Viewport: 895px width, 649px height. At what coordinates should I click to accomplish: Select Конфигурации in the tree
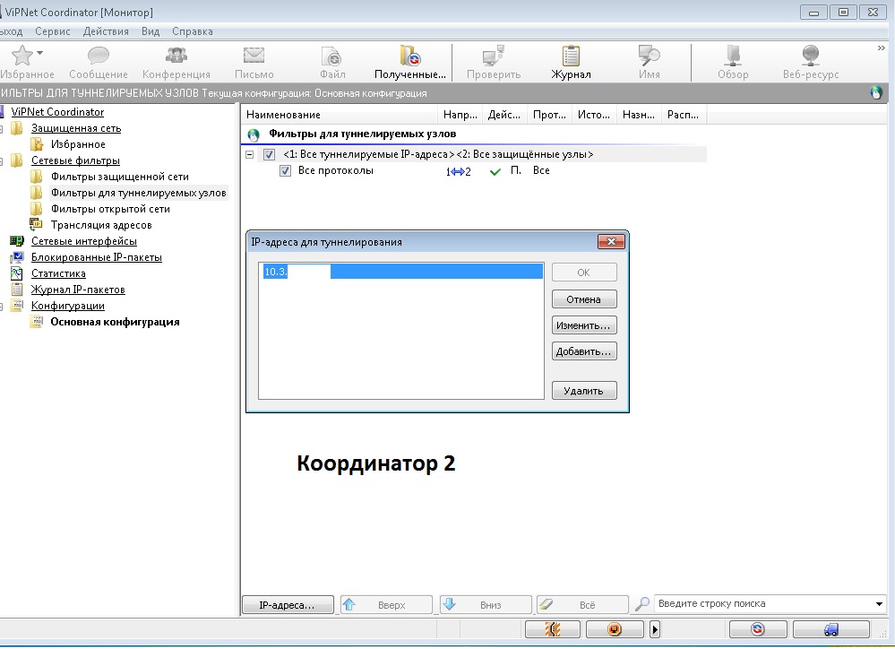(x=67, y=306)
